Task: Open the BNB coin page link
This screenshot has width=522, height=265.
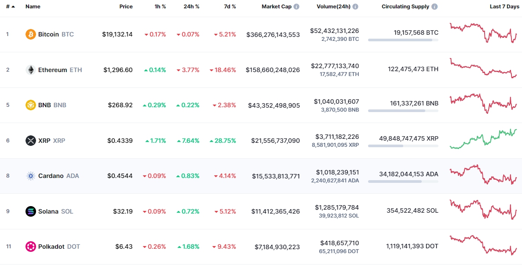Action: point(52,105)
